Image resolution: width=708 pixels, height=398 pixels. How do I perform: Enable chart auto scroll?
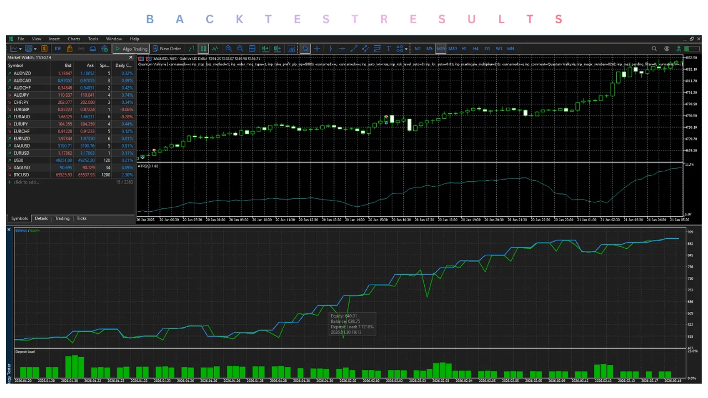pyautogui.click(x=265, y=49)
